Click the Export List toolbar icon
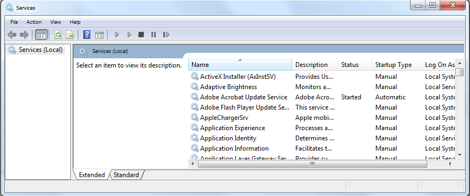Viewport: 470px width, 196px height. point(70,35)
